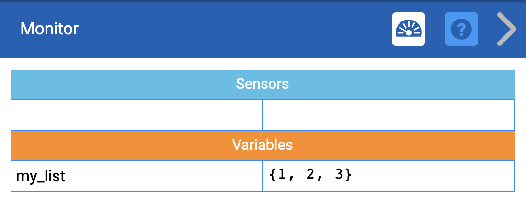
Task: Click the my_list variable name
Action: [41, 176]
